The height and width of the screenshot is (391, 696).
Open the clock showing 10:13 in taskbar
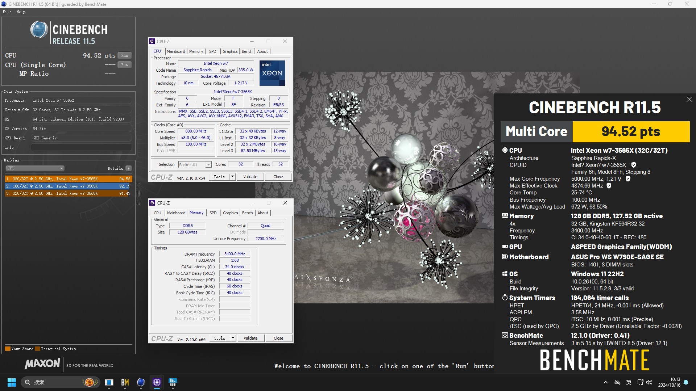669,382
